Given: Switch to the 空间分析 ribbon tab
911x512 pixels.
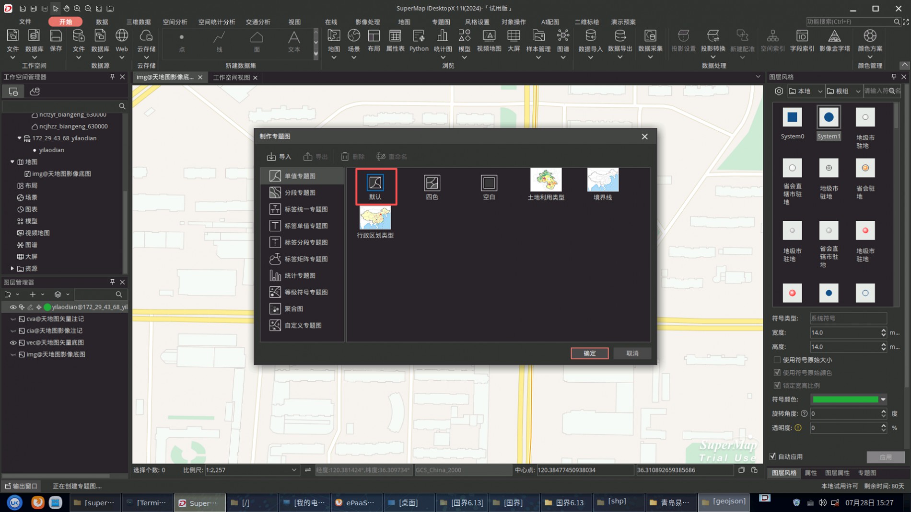Looking at the screenshot, I should pos(175,22).
